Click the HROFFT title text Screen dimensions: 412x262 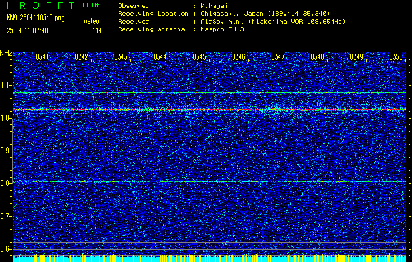click(x=41, y=5)
